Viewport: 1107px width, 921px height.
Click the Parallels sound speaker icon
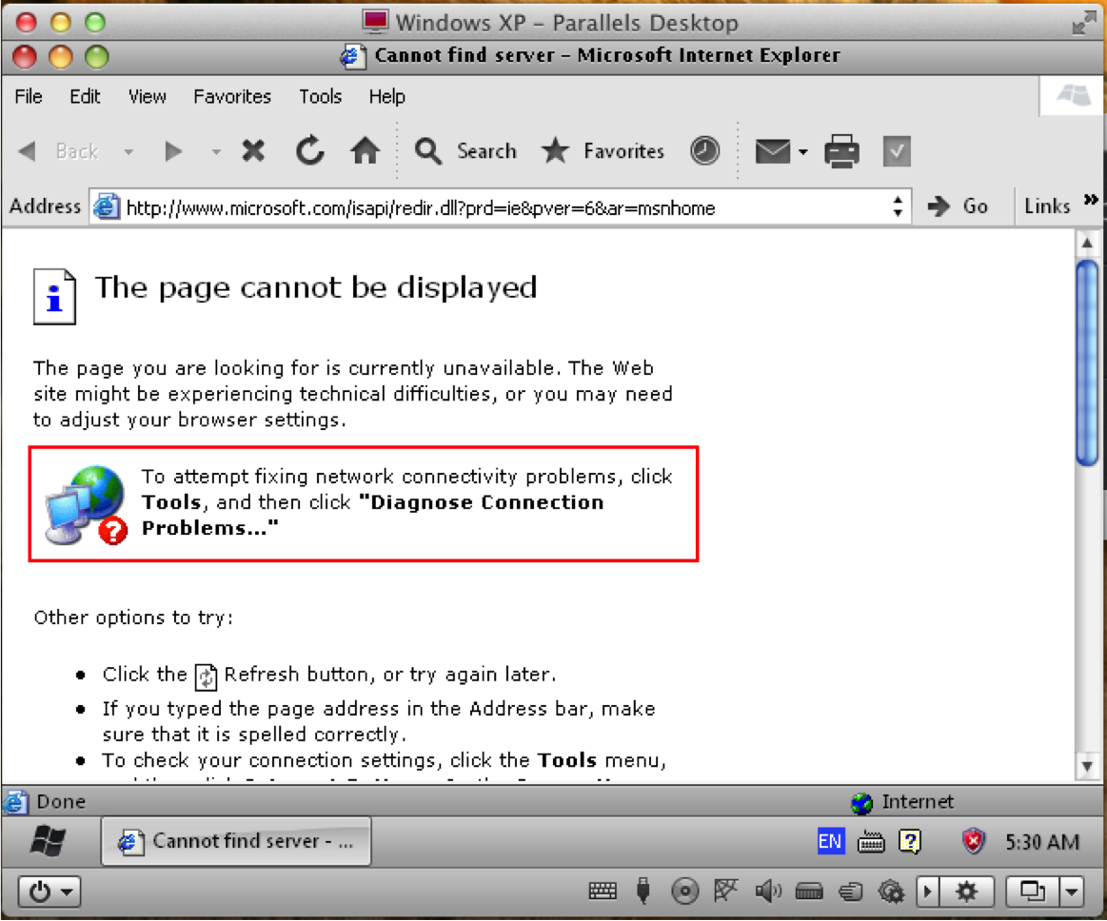pos(768,892)
